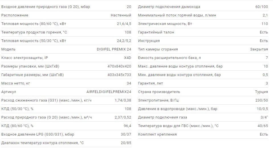Select the article code AIRFELDIGIFELPREMIX24
Image resolution: width=273 pixels, height=152 pixels.
coord(109,92)
